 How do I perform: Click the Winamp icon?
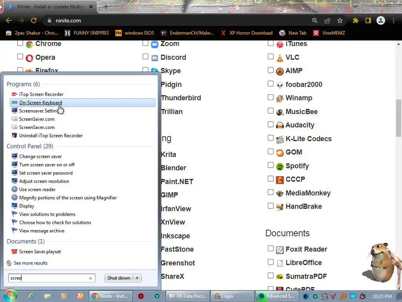tap(280, 98)
